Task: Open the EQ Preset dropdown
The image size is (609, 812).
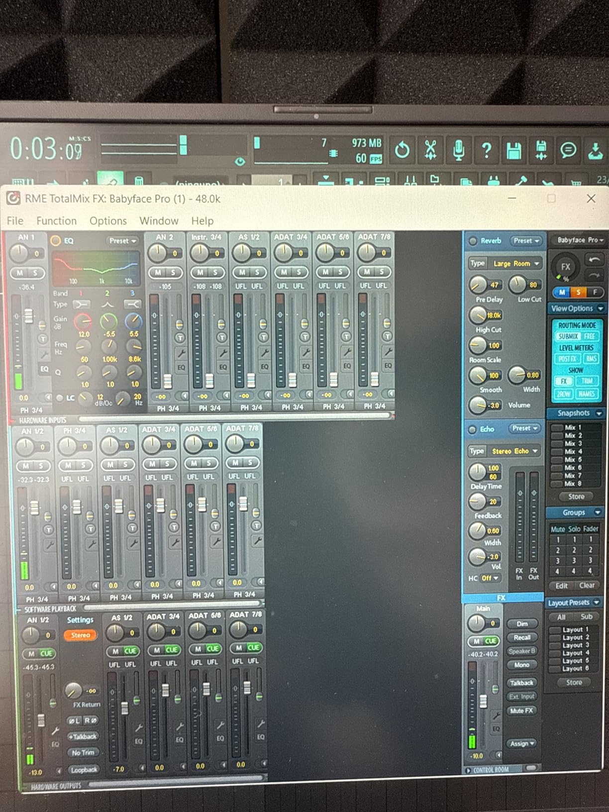Action: (122, 241)
